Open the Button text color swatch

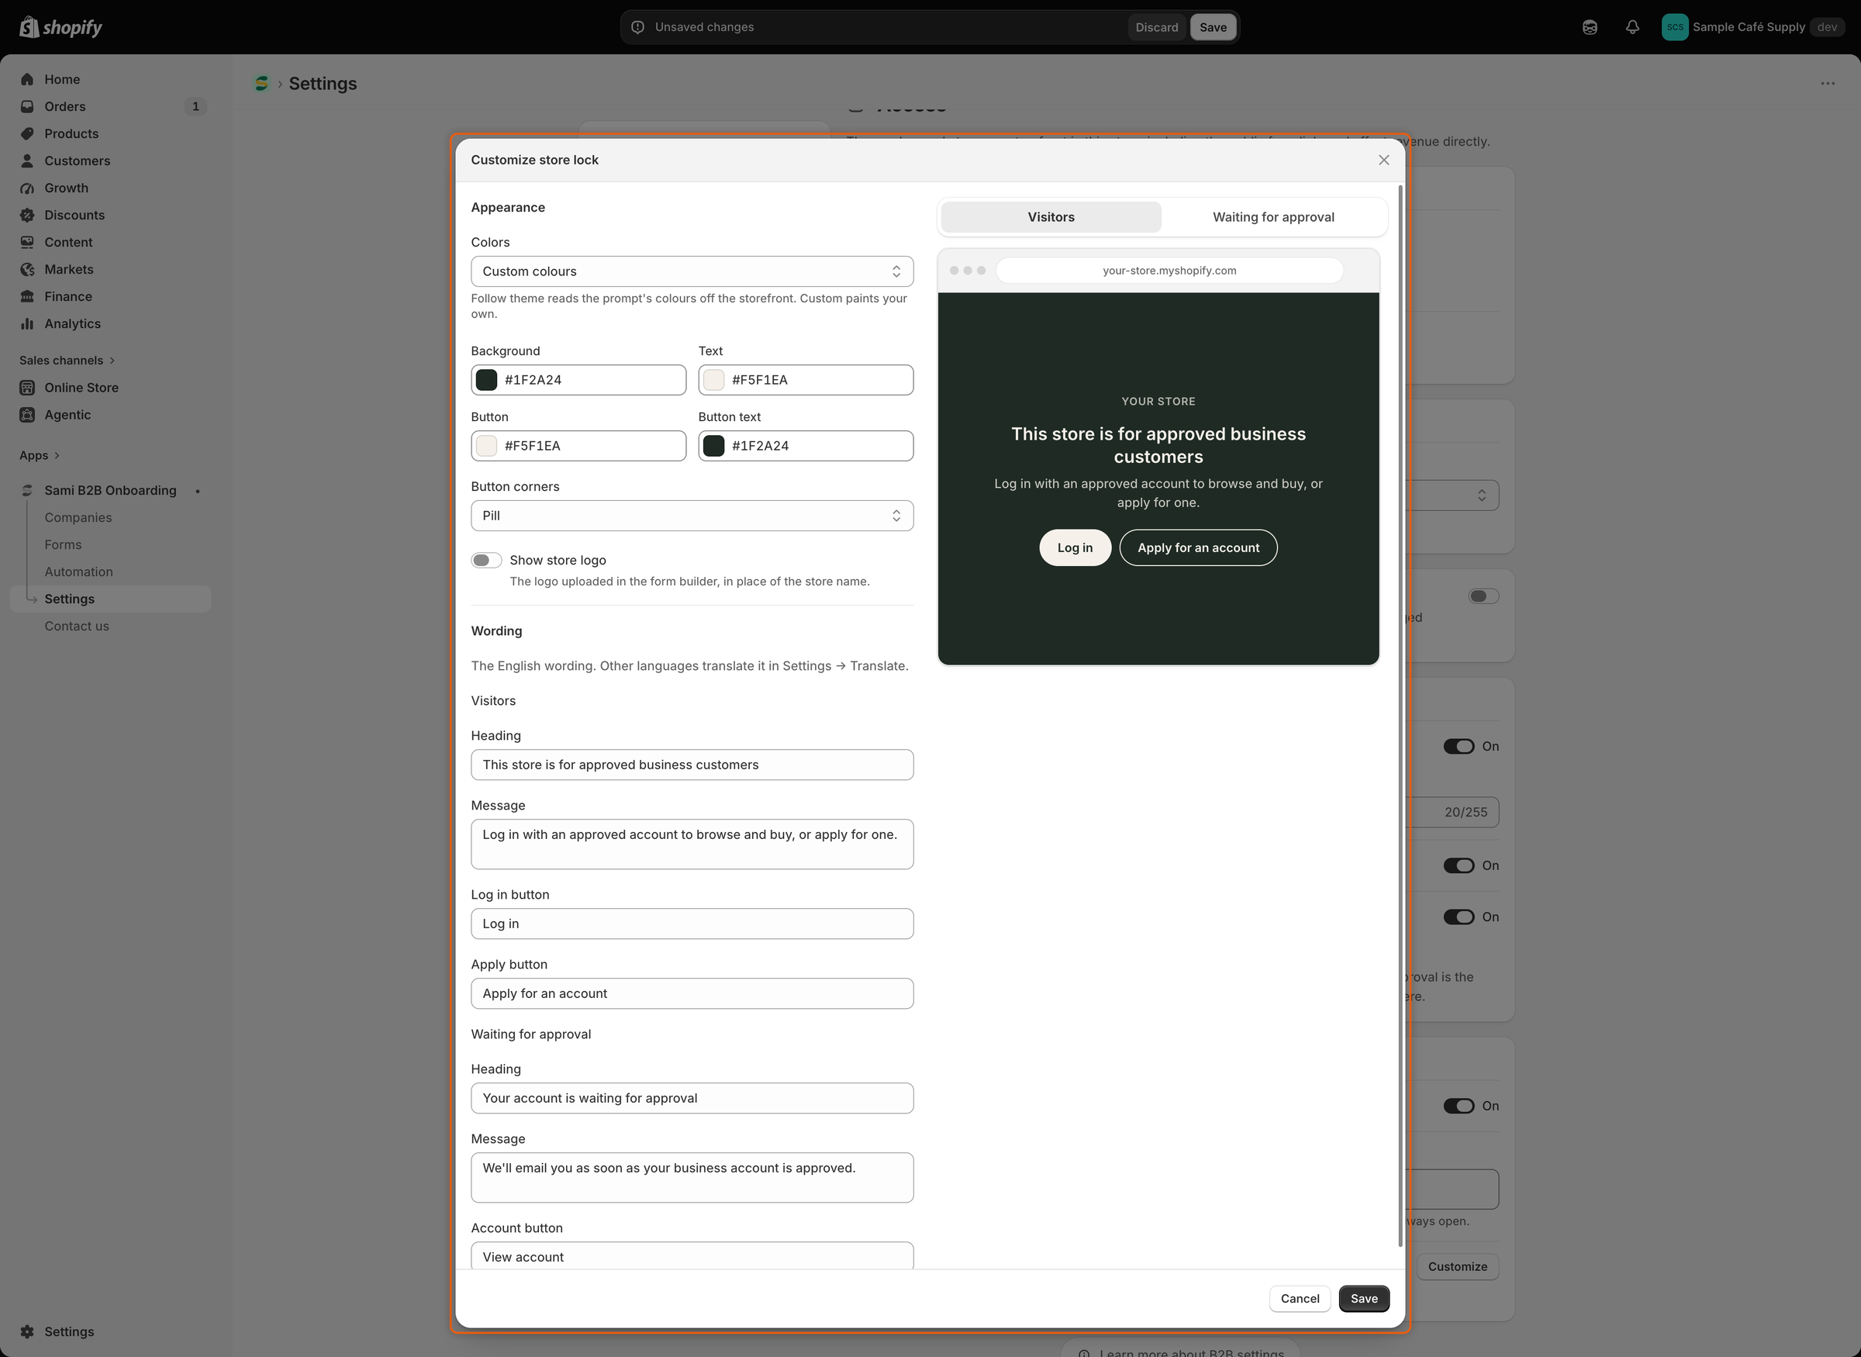coord(713,445)
